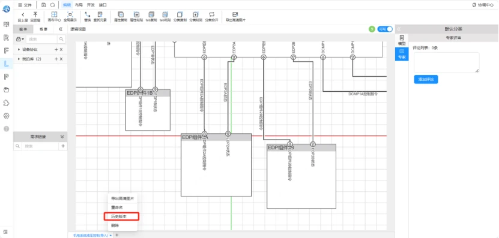
Task: Open the 专家 tab in right panel
Action: pos(402,54)
